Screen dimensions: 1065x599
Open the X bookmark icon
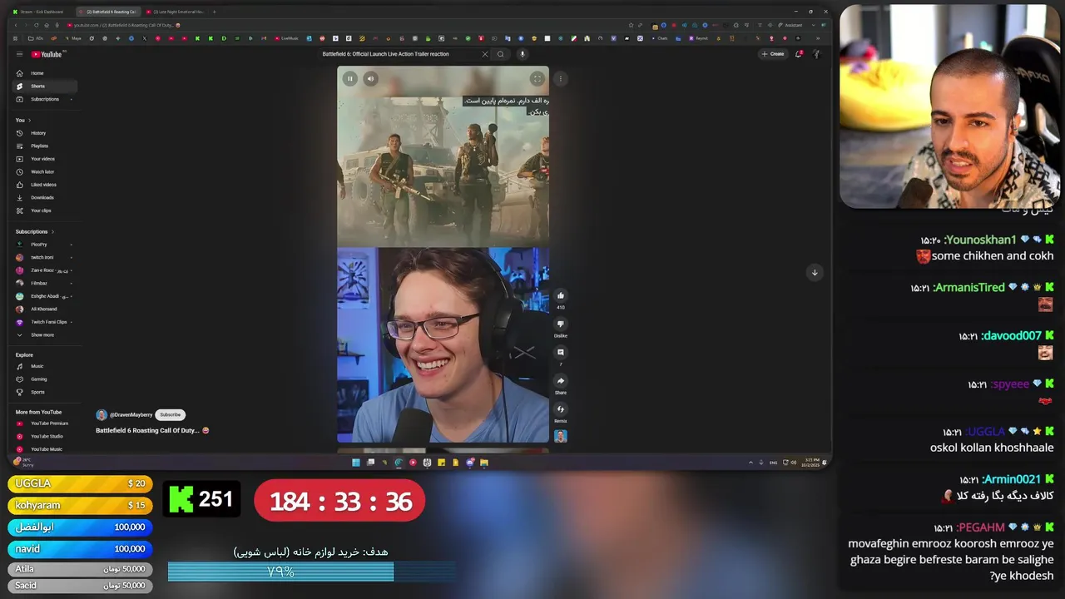coord(144,38)
